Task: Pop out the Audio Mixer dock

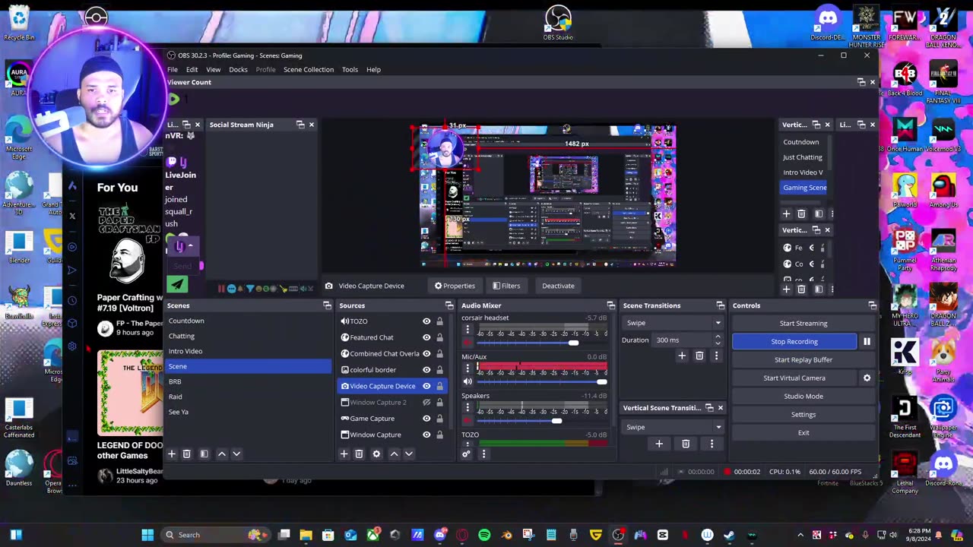Action: [610, 305]
